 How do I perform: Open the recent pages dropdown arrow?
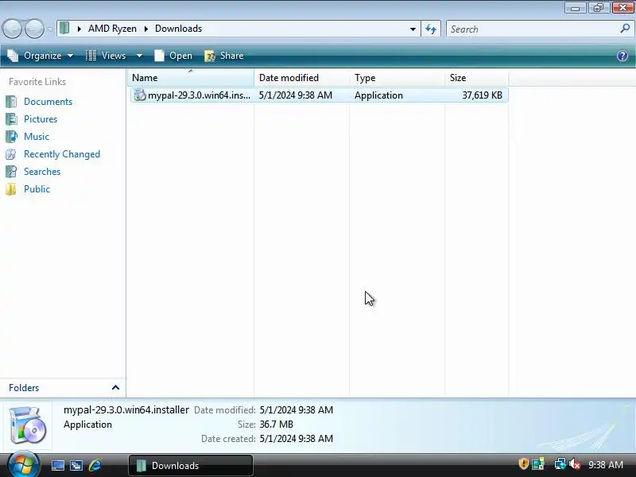pos(50,29)
